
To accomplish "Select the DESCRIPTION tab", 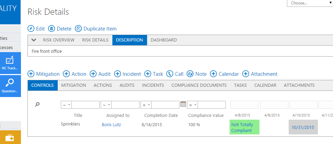I will click(x=130, y=40).
